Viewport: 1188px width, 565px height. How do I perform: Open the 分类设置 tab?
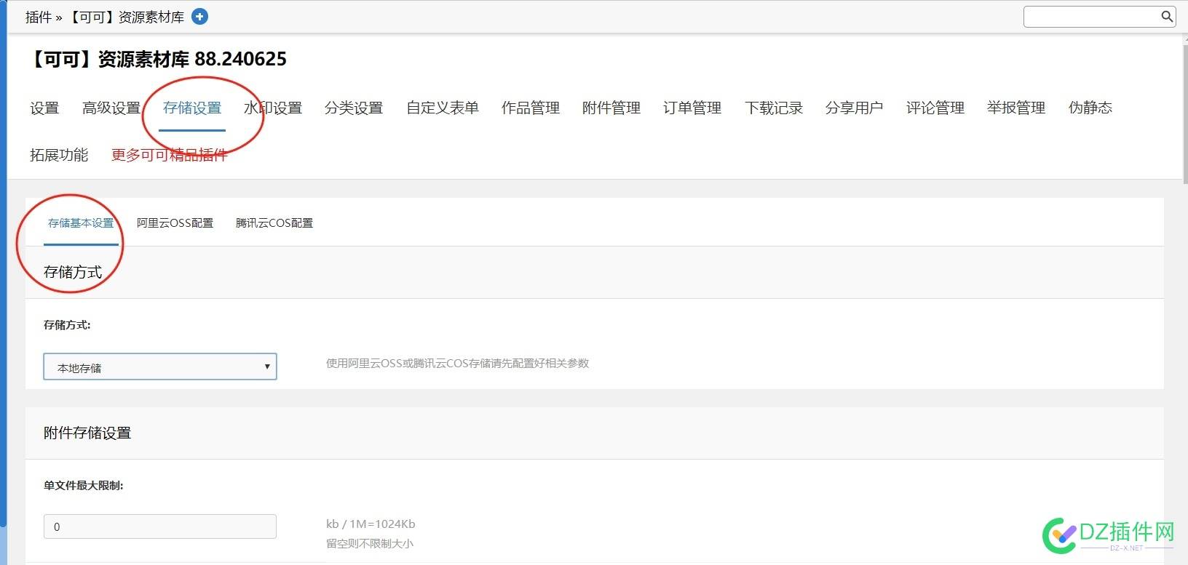pos(354,108)
